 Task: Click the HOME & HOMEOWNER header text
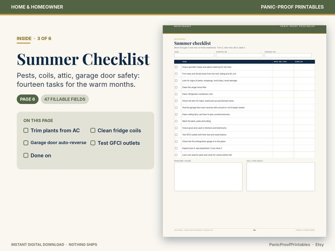[x=37, y=7]
